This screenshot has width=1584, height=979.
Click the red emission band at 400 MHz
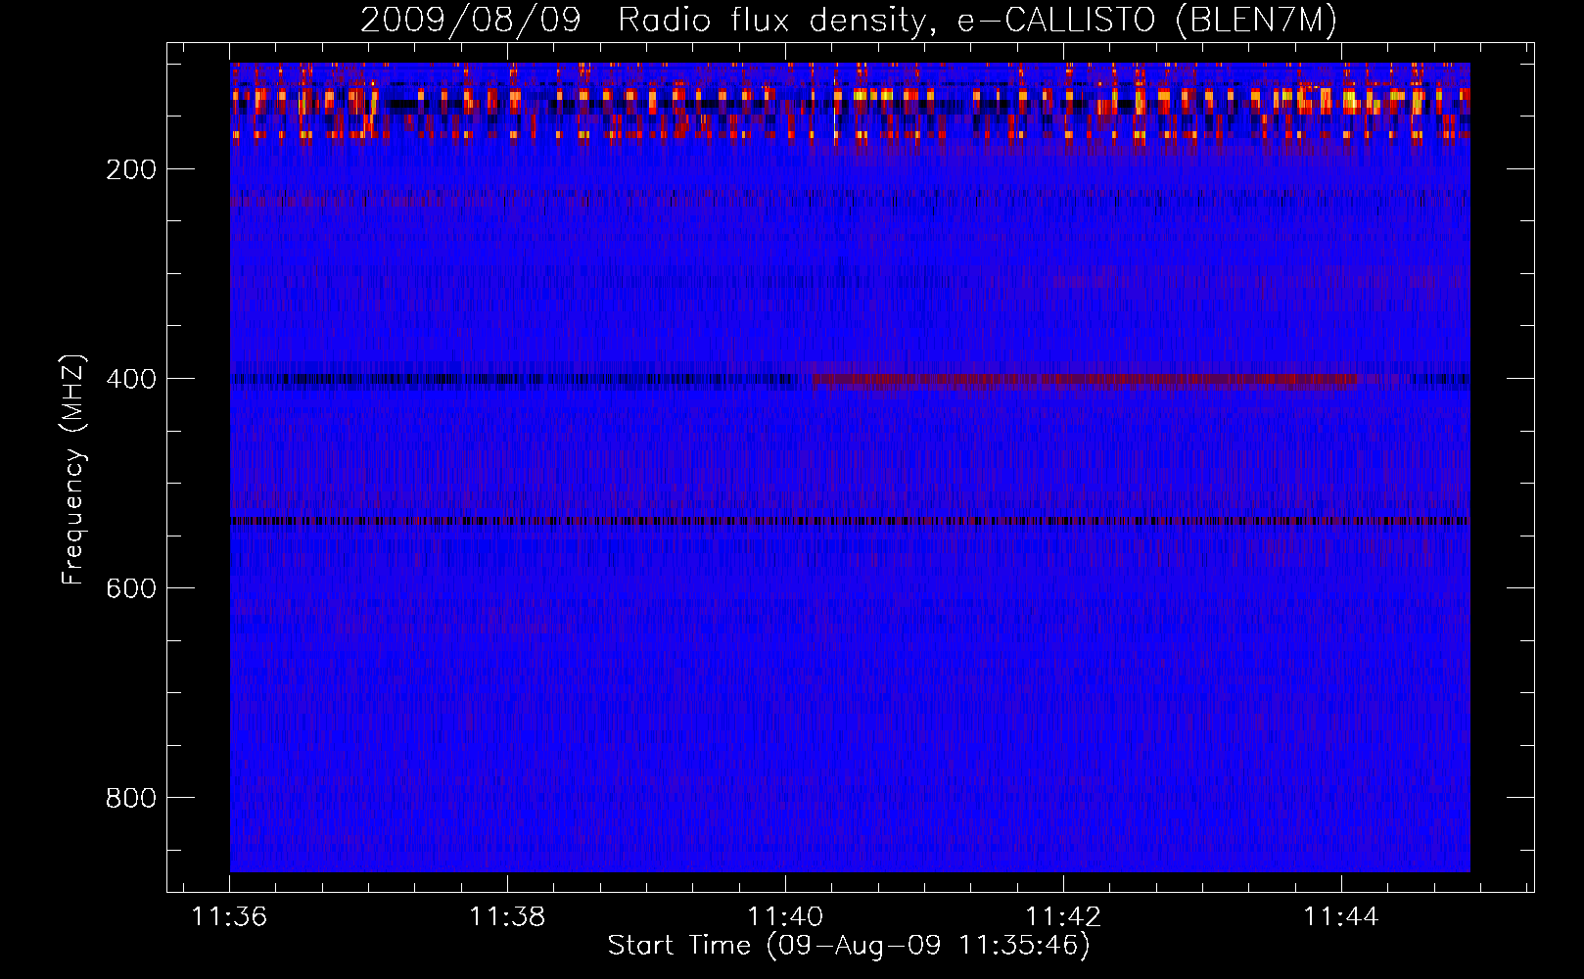coord(1077,379)
